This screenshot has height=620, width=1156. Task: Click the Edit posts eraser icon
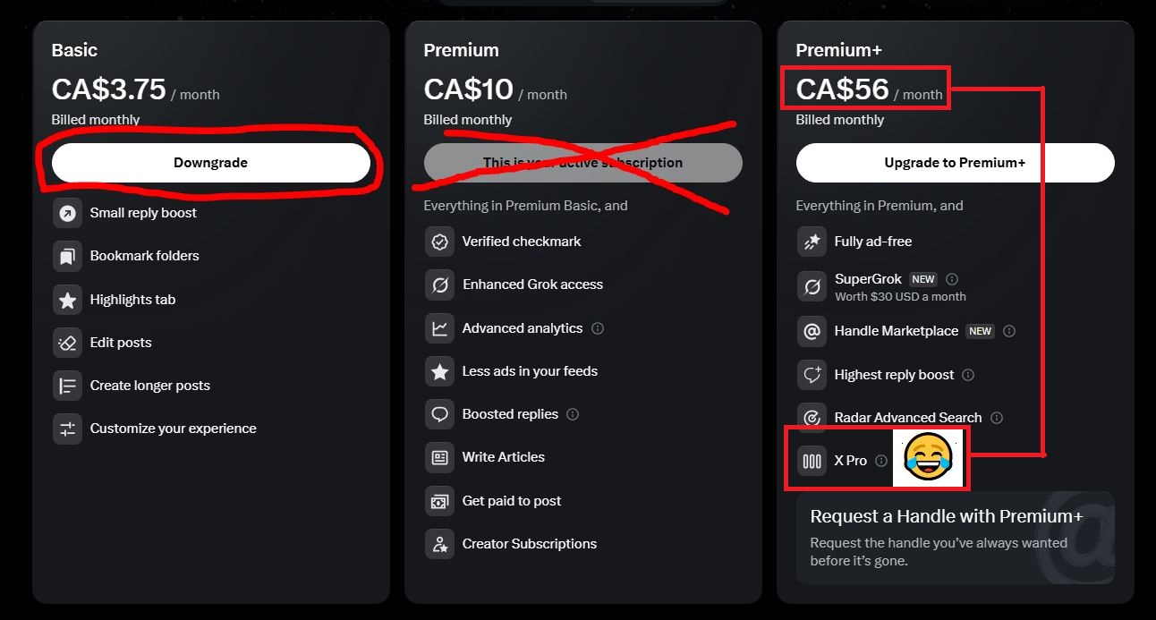point(67,343)
